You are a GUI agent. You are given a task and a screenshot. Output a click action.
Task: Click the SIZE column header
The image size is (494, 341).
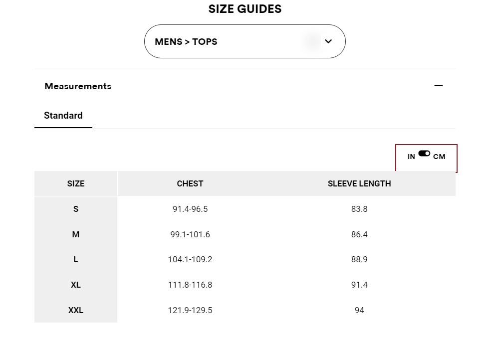[76, 183]
